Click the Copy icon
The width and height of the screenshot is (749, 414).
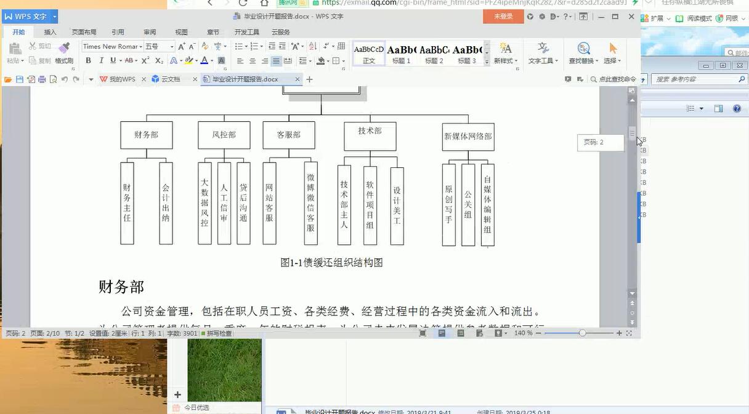(32, 60)
